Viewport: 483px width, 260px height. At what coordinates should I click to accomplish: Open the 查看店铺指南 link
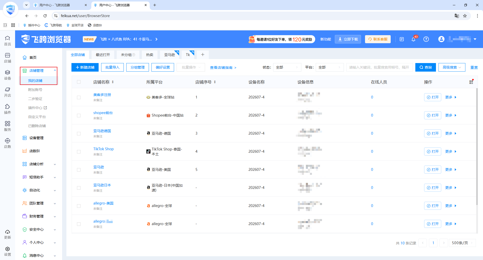coord(223,68)
